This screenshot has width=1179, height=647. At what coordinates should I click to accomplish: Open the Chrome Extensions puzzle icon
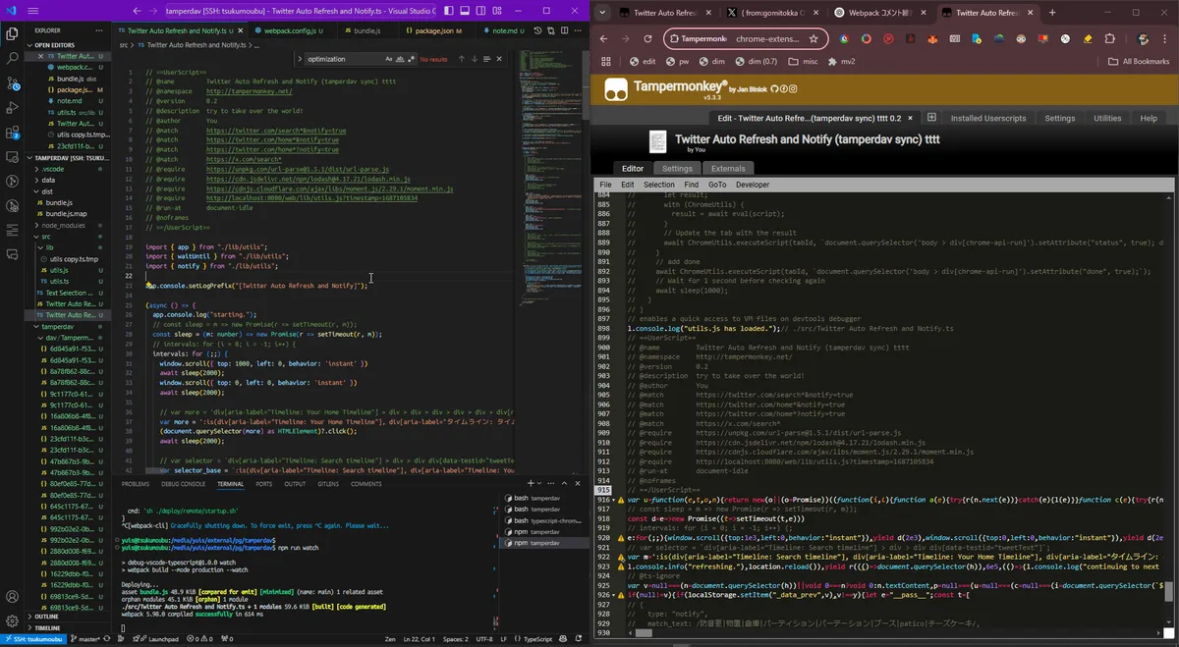1109,39
